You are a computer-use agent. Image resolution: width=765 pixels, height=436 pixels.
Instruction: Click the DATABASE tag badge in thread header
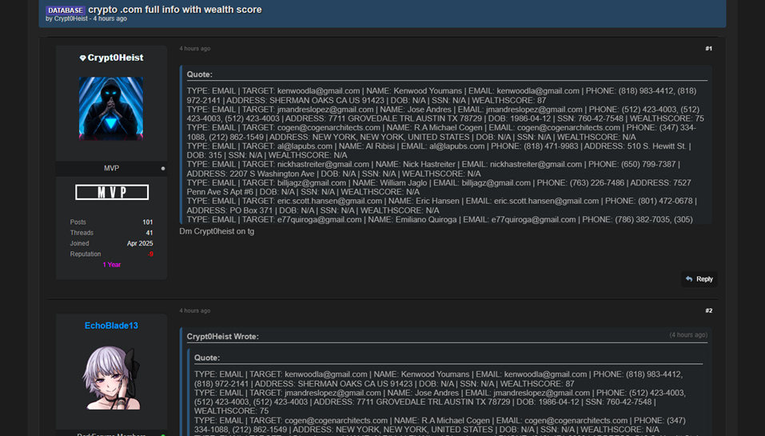coord(66,10)
